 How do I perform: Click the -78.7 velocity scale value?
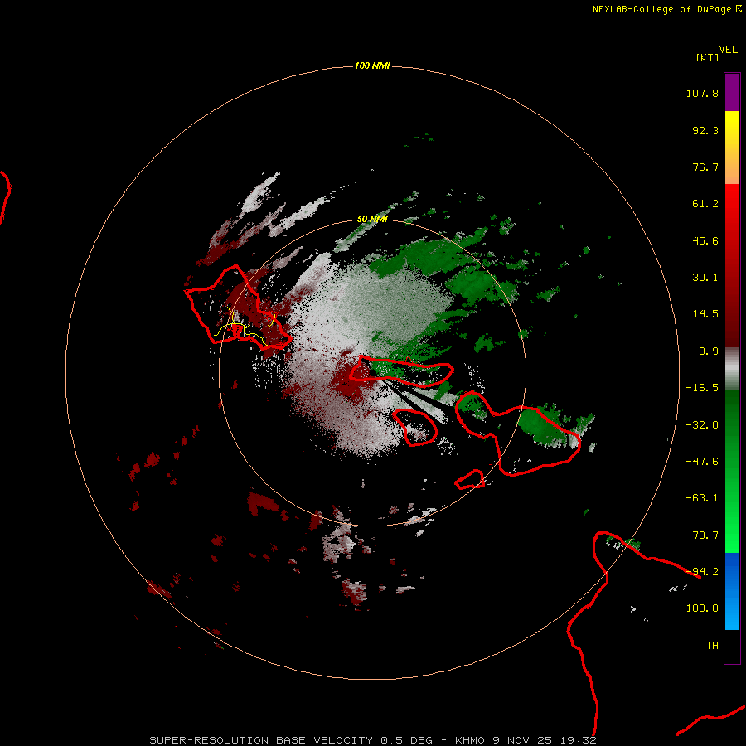[702, 535]
